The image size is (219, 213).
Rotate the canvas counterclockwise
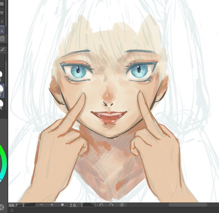[x=101, y=205]
